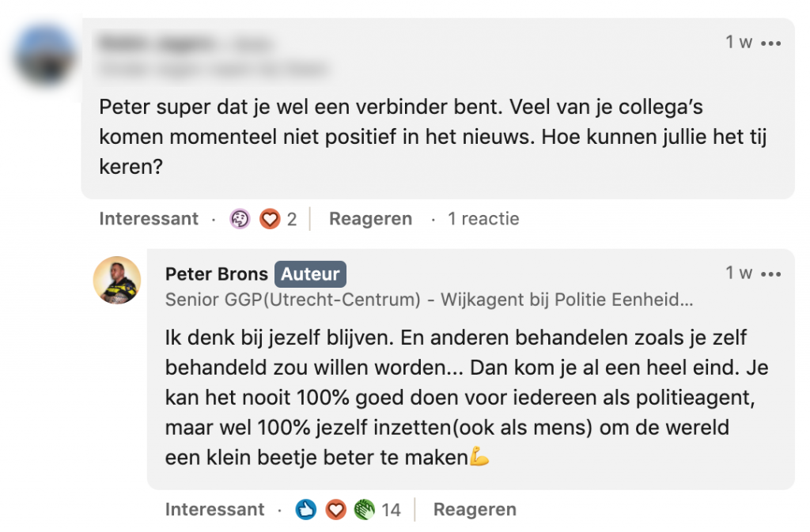Click the Senior GGP Utrecht-Centrum headline
Viewport: 810px width, 532px height.
click(x=429, y=300)
